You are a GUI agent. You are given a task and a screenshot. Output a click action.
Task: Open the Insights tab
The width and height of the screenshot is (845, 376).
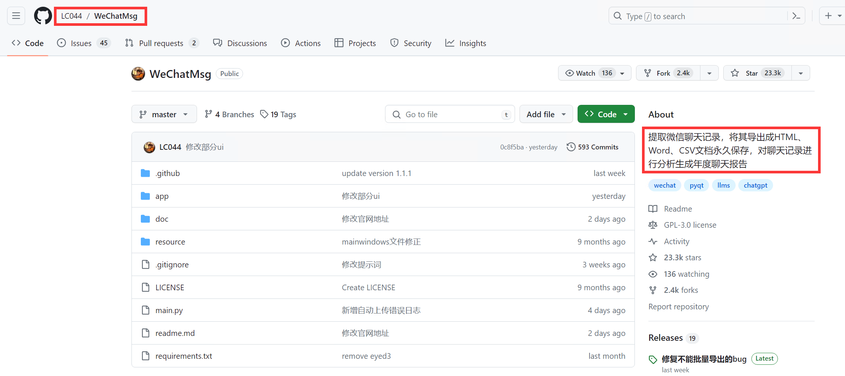pos(466,43)
